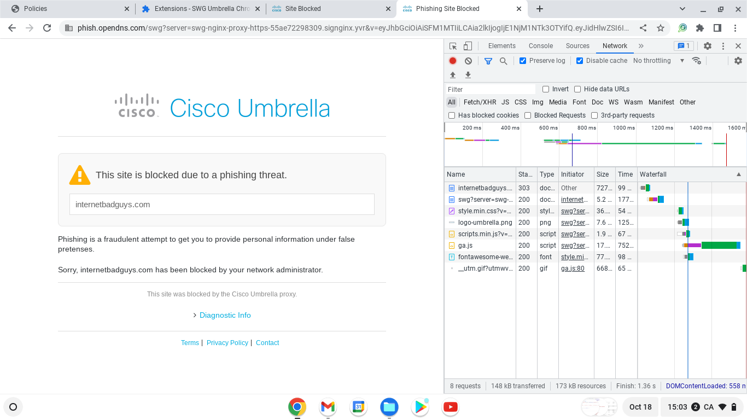Go back in browser
This screenshot has height=420, width=747.
[12, 28]
